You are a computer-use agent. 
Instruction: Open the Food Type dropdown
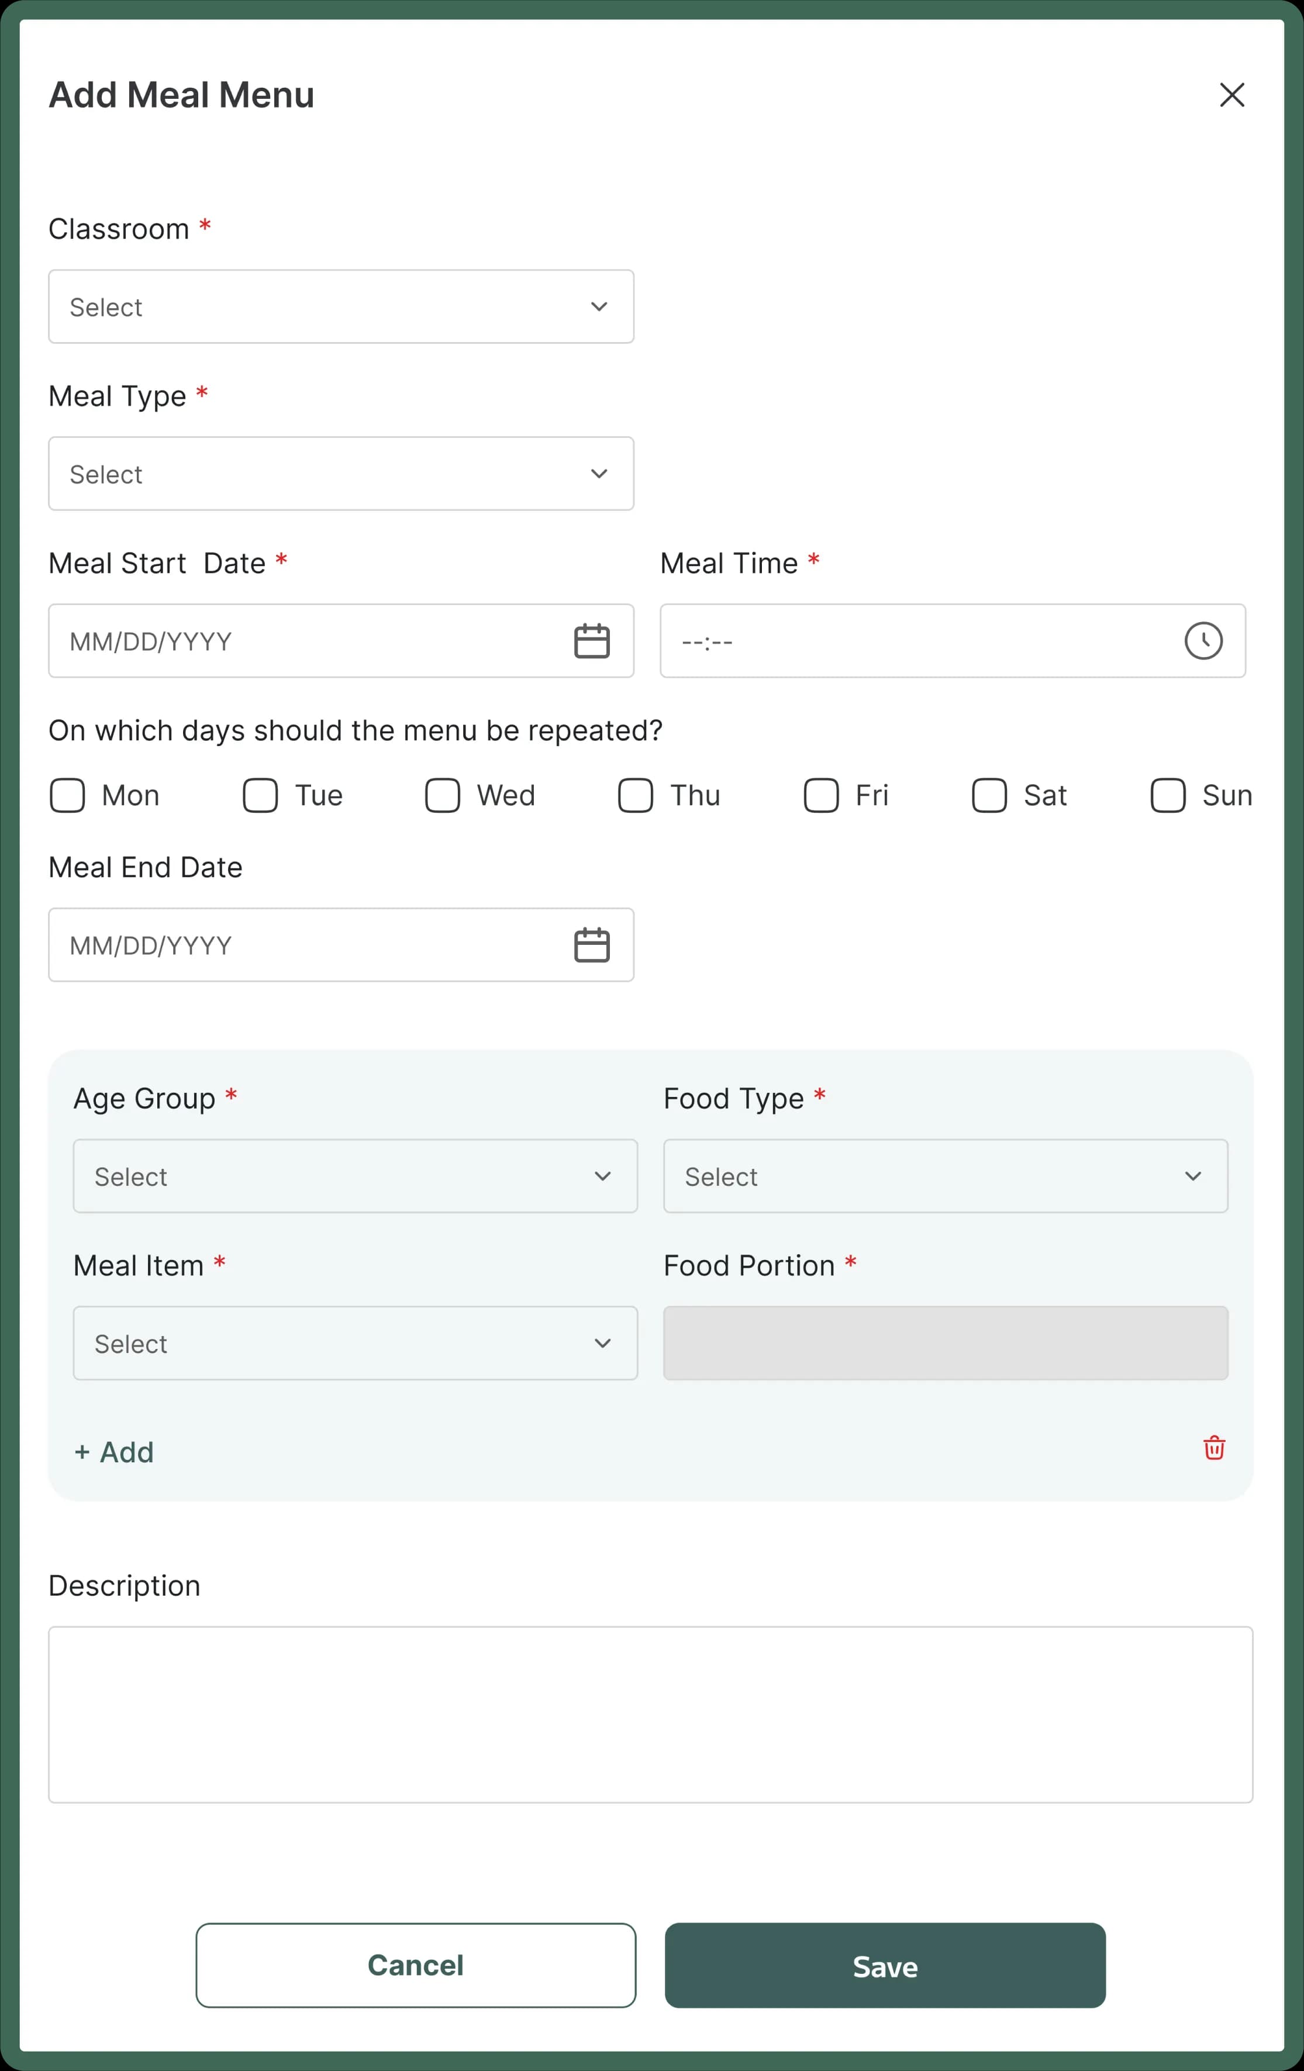click(946, 1176)
